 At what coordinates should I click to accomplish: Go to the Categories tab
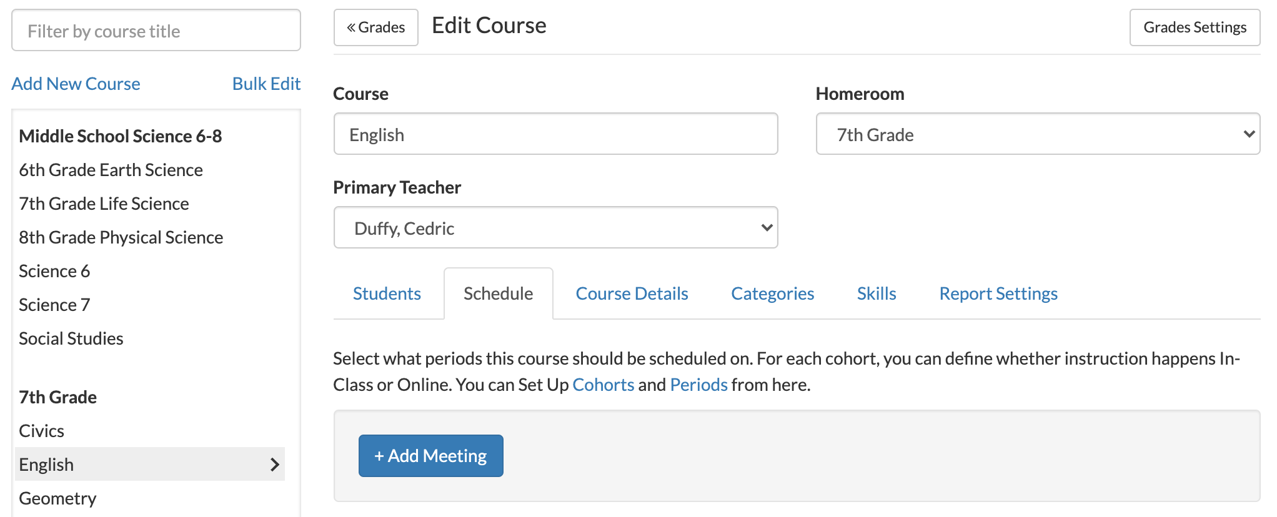pyautogui.click(x=772, y=293)
